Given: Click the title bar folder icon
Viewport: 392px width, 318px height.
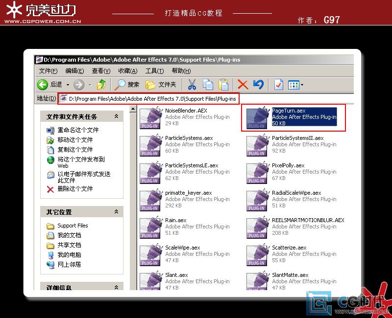Looking at the screenshot, I should [x=39, y=60].
